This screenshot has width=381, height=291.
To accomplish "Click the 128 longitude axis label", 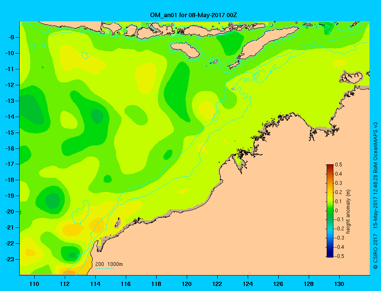I will coord(309,284).
